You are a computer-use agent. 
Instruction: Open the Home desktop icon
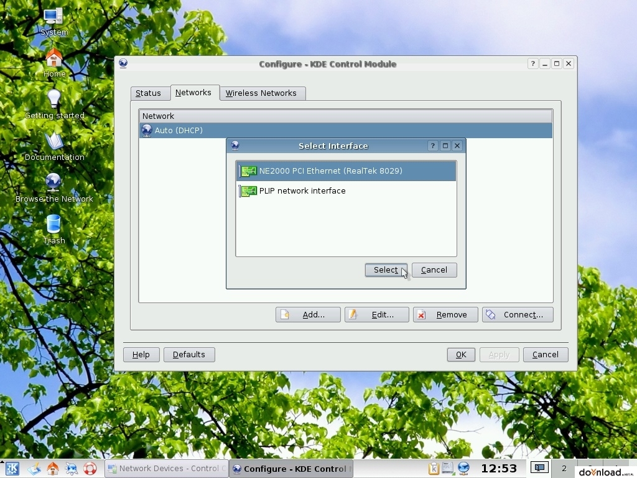(x=53, y=63)
